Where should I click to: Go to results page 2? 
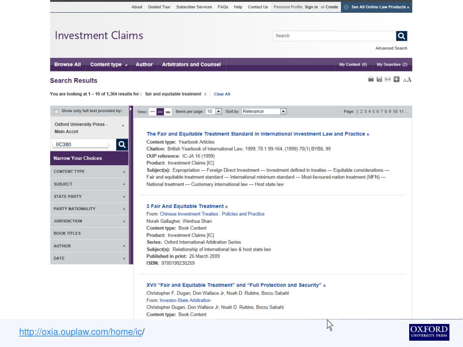tap(361, 112)
